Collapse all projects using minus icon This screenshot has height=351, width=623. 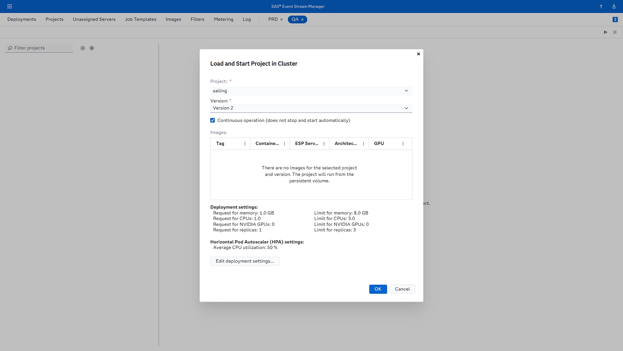(x=83, y=48)
